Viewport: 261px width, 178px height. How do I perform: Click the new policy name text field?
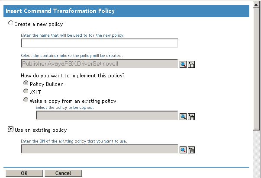pyautogui.click(x=99, y=43)
